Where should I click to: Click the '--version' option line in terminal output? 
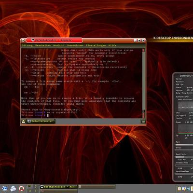coord(65,76)
